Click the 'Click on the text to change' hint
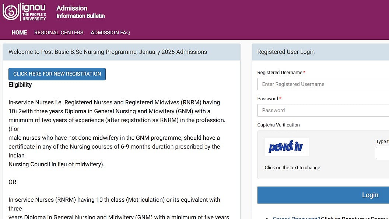This screenshot has height=219, width=389. click(292, 168)
